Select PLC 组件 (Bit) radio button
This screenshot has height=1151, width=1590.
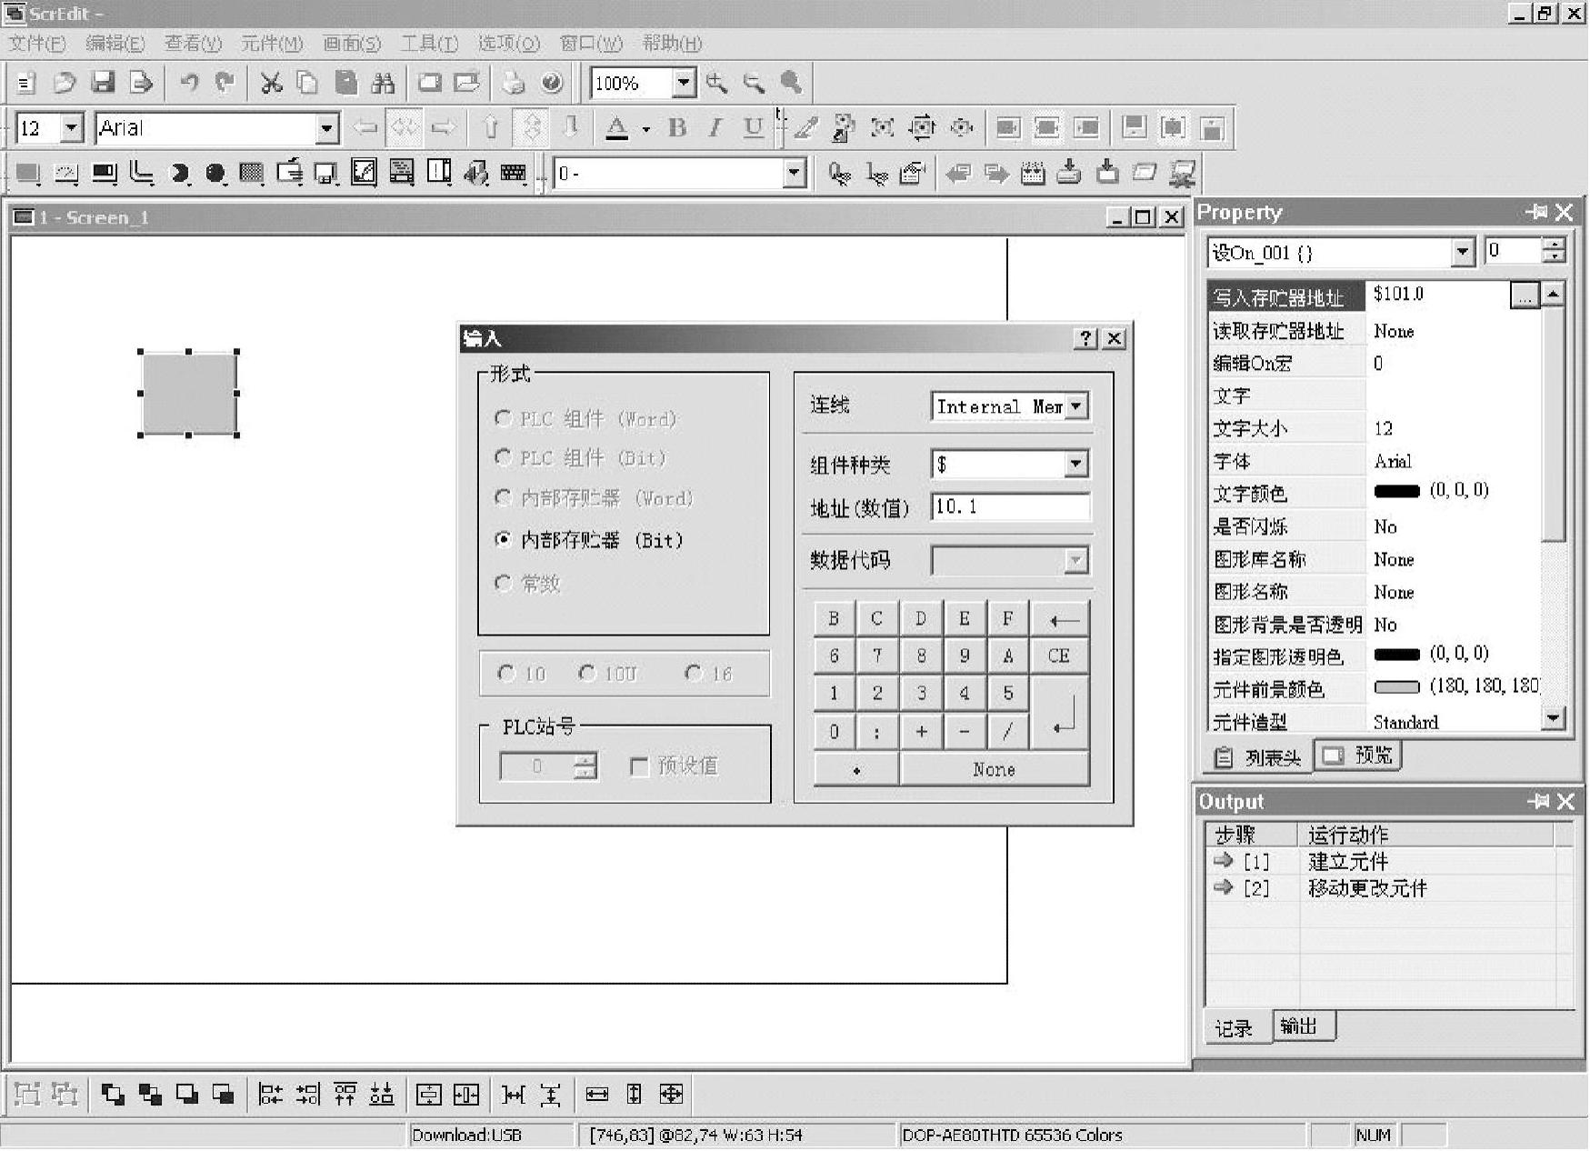tap(503, 457)
